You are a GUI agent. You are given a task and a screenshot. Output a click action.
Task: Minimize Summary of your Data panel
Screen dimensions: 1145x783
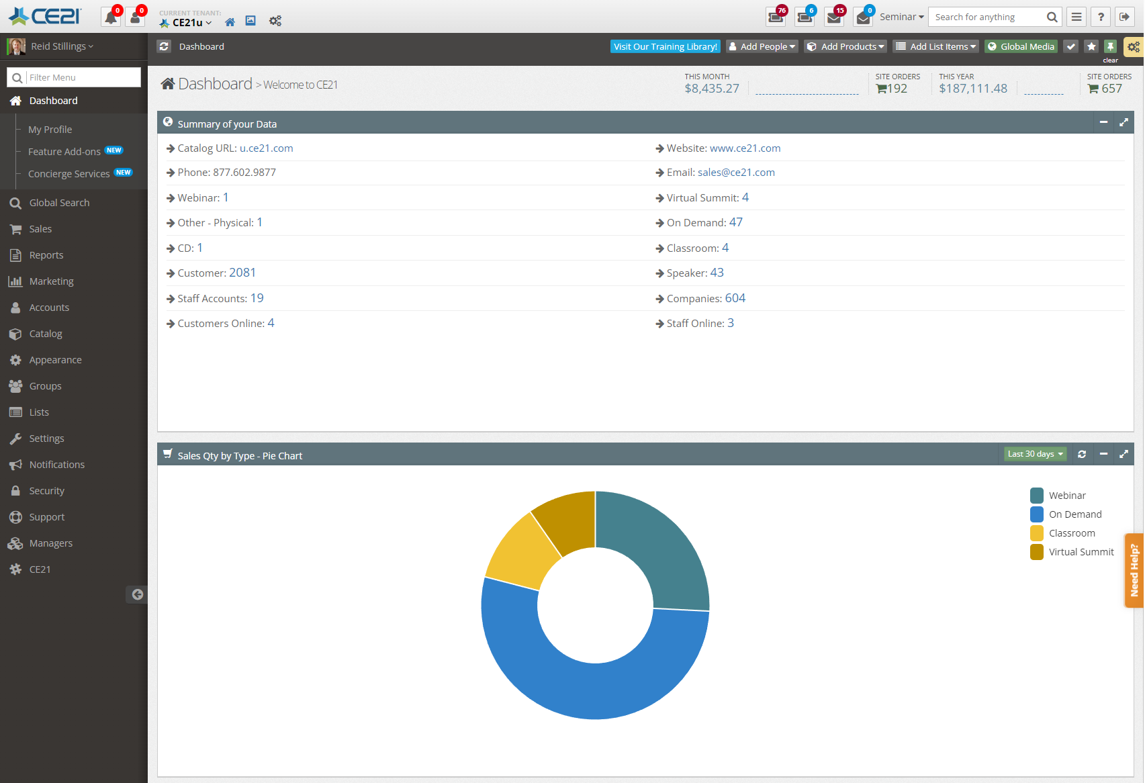1103,122
